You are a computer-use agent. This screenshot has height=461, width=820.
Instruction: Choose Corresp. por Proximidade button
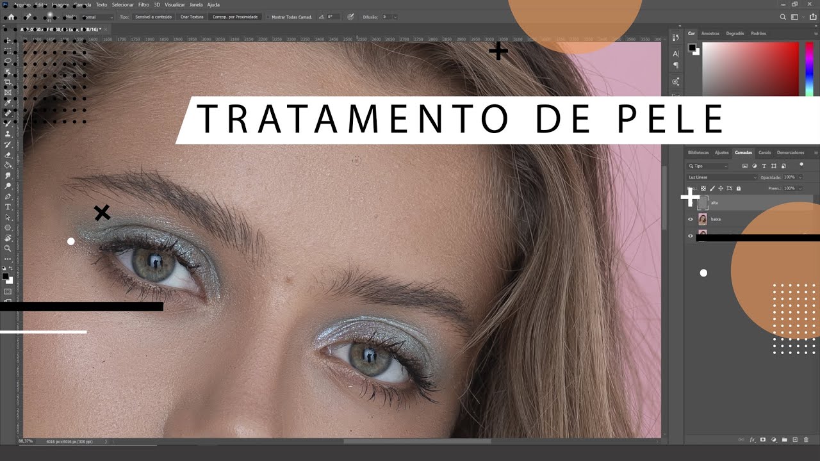(235, 17)
